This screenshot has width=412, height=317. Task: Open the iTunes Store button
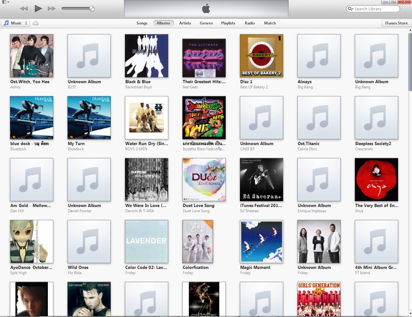(x=396, y=23)
